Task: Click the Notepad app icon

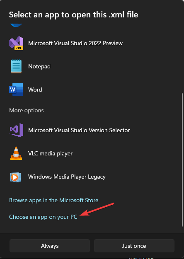Action: (16, 66)
